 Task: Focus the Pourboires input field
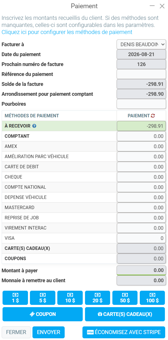(141, 104)
